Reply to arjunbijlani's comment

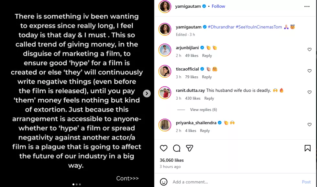pyautogui.click(x=207, y=56)
